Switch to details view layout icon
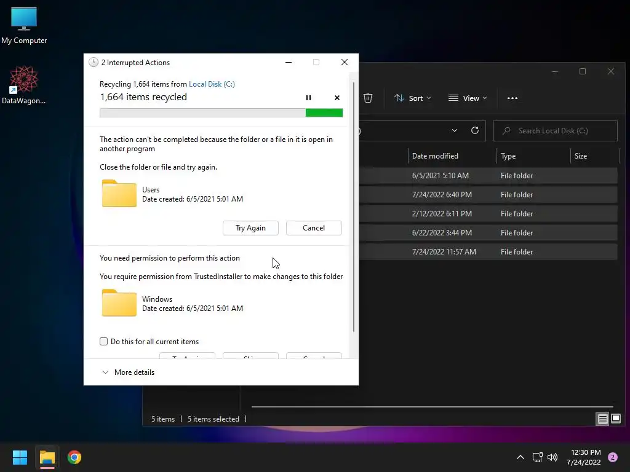The height and width of the screenshot is (472, 630). [x=602, y=419]
